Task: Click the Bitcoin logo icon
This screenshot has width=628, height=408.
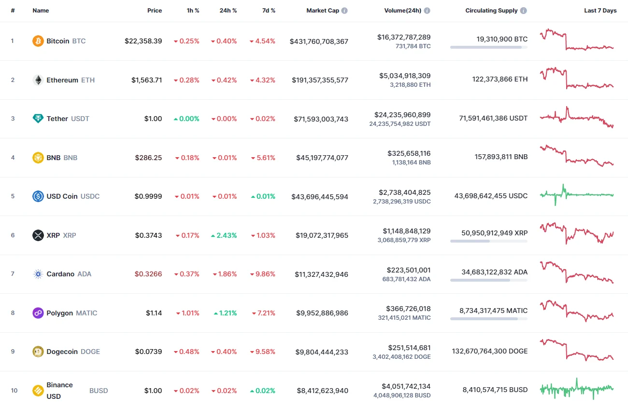Action: [x=38, y=41]
